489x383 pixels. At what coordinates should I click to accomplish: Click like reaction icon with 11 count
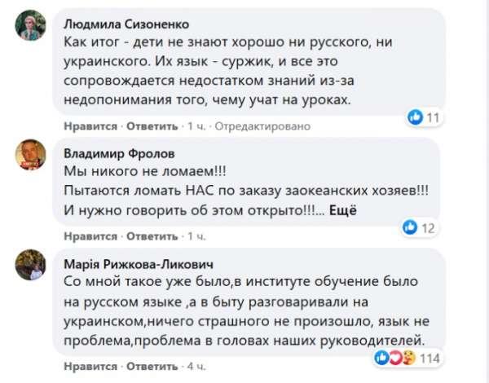point(415,117)
